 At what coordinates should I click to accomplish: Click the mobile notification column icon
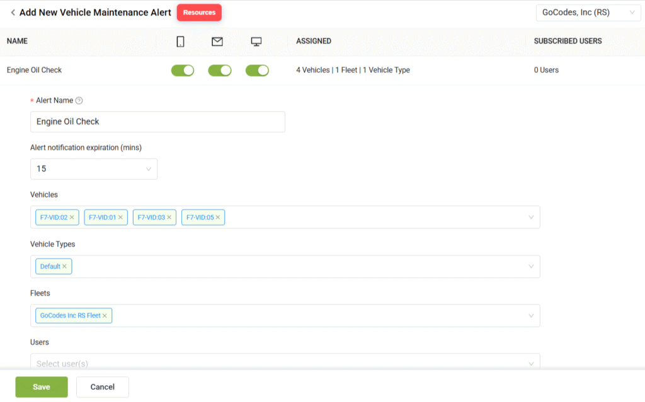click(x=180, y=42)
